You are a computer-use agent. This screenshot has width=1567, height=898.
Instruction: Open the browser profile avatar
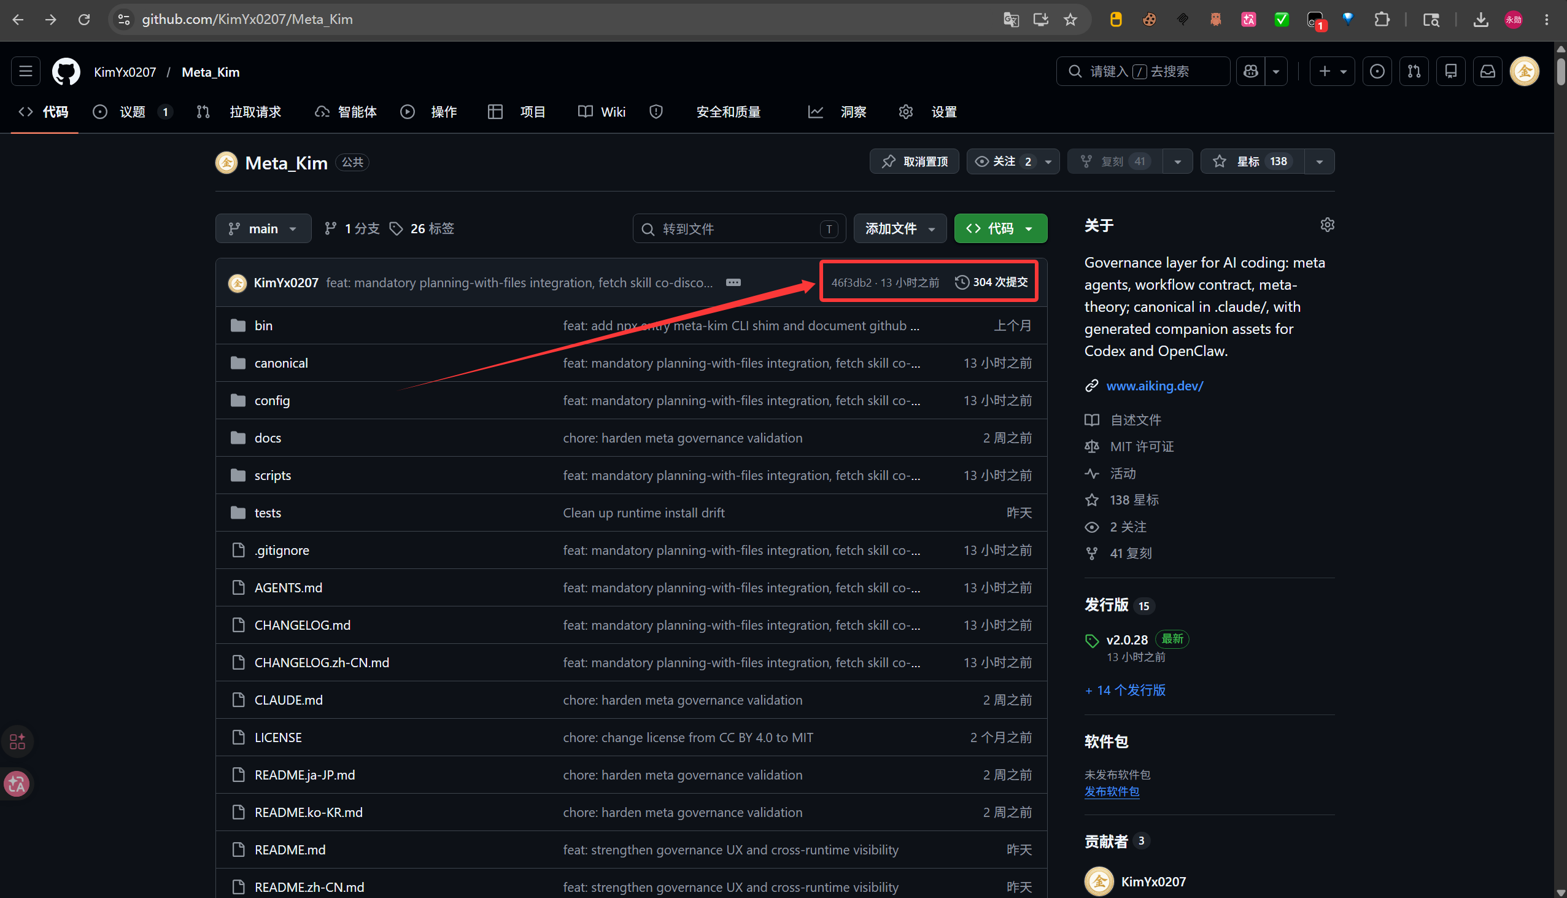(x=1514, y=20)
